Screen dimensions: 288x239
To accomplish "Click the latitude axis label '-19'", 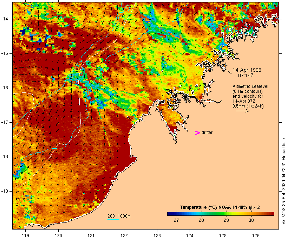I will point(5,191).
